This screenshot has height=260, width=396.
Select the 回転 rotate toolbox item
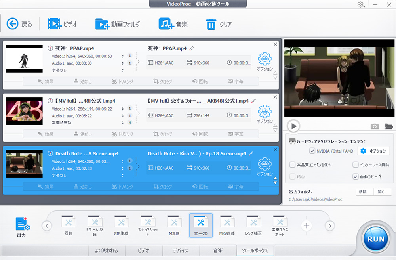[x=69, y=226]
